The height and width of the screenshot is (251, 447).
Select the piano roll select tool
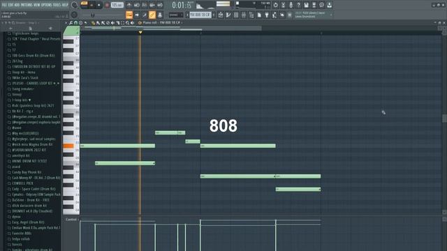click(123, 23)
